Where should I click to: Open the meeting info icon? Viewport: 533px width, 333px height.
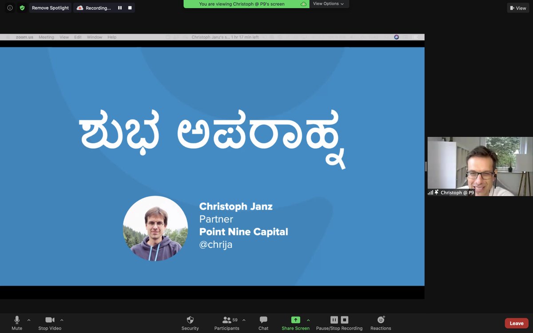pos(10,8)
